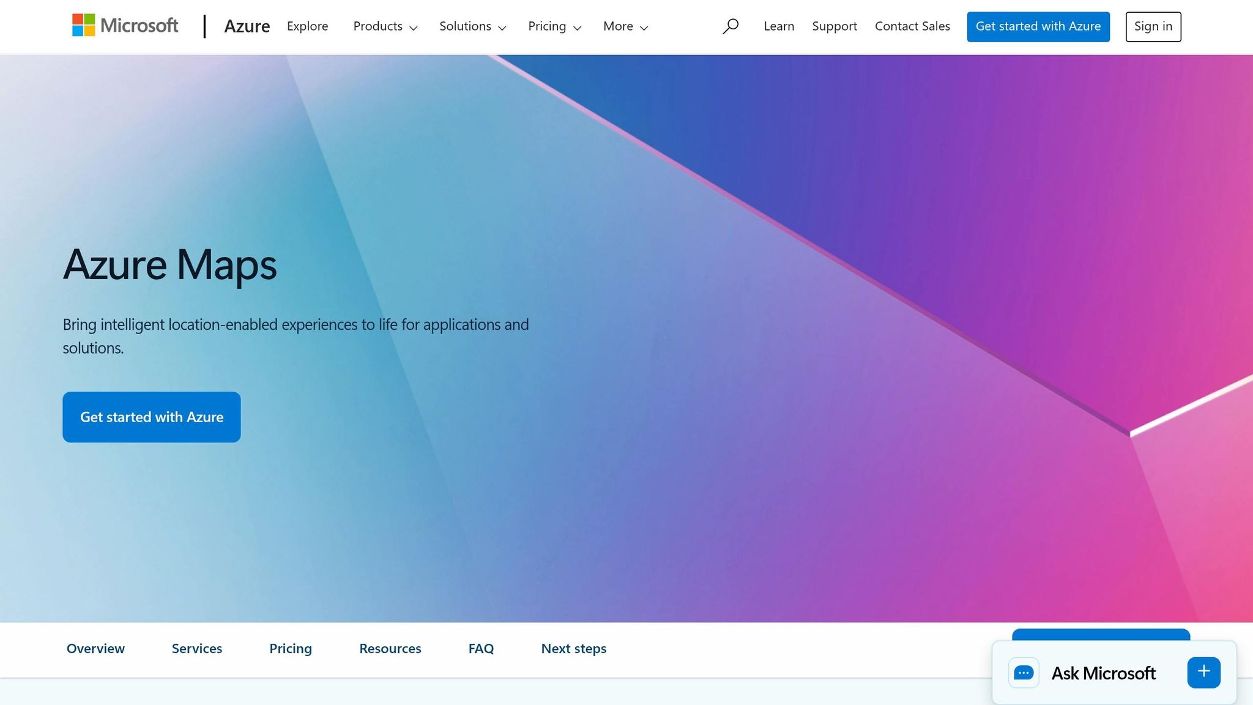
Task: Click Contact Sales in the header
Action: coord(912,26)
